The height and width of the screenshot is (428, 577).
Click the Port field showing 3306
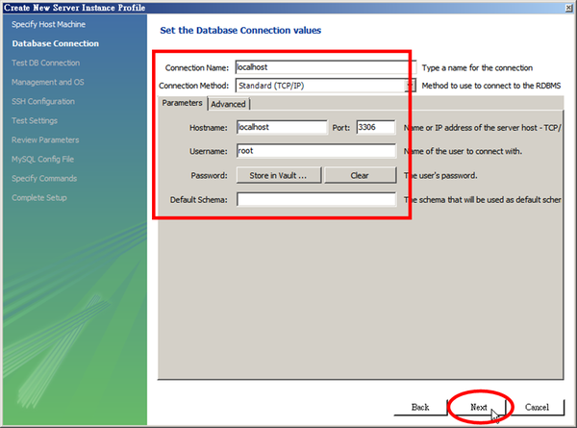376,127
